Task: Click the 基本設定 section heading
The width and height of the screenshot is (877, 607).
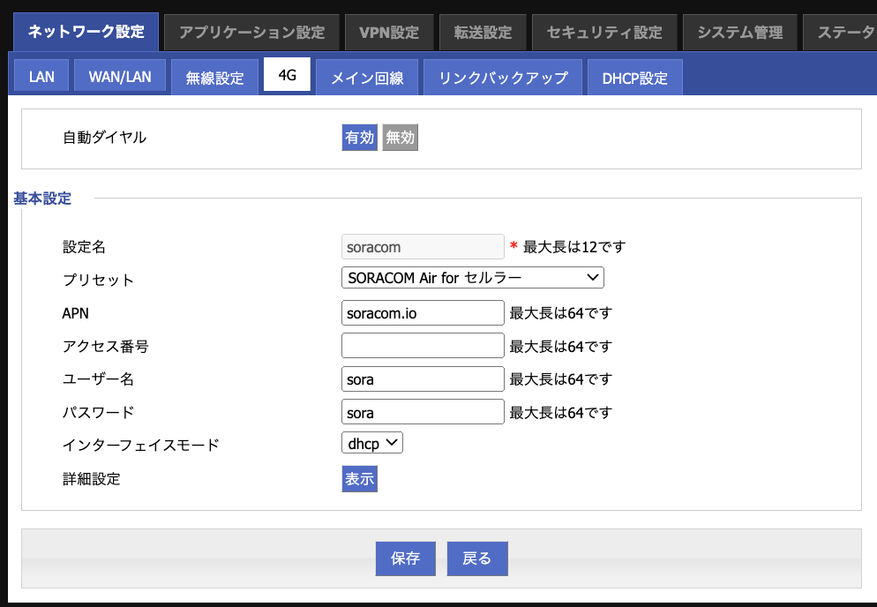Action: pos(42,198)
